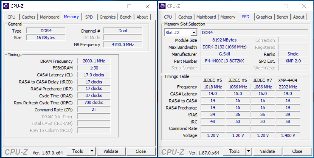Click the JEDEC #5 tRC value 48
The height and width of the screenshot is (158, 314).
pyautogui.click(x=213, y=122)
